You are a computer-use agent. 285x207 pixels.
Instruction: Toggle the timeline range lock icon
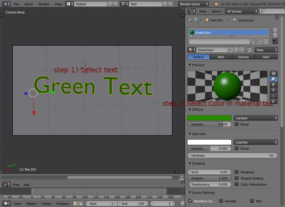pyautogui.click(x=81, y=203)
